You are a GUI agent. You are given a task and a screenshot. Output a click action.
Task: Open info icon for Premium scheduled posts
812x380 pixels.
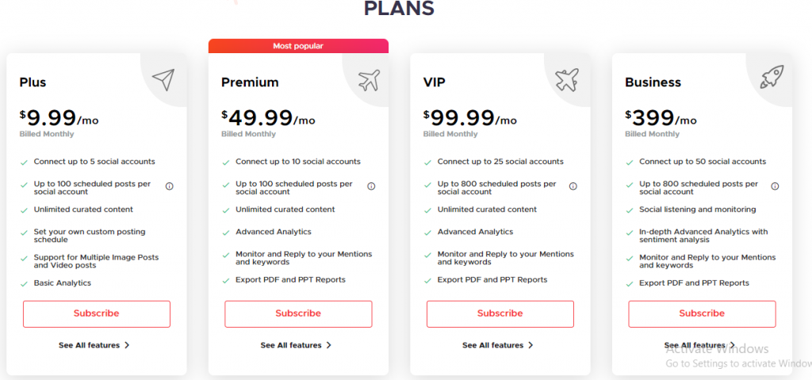point(371,186)
